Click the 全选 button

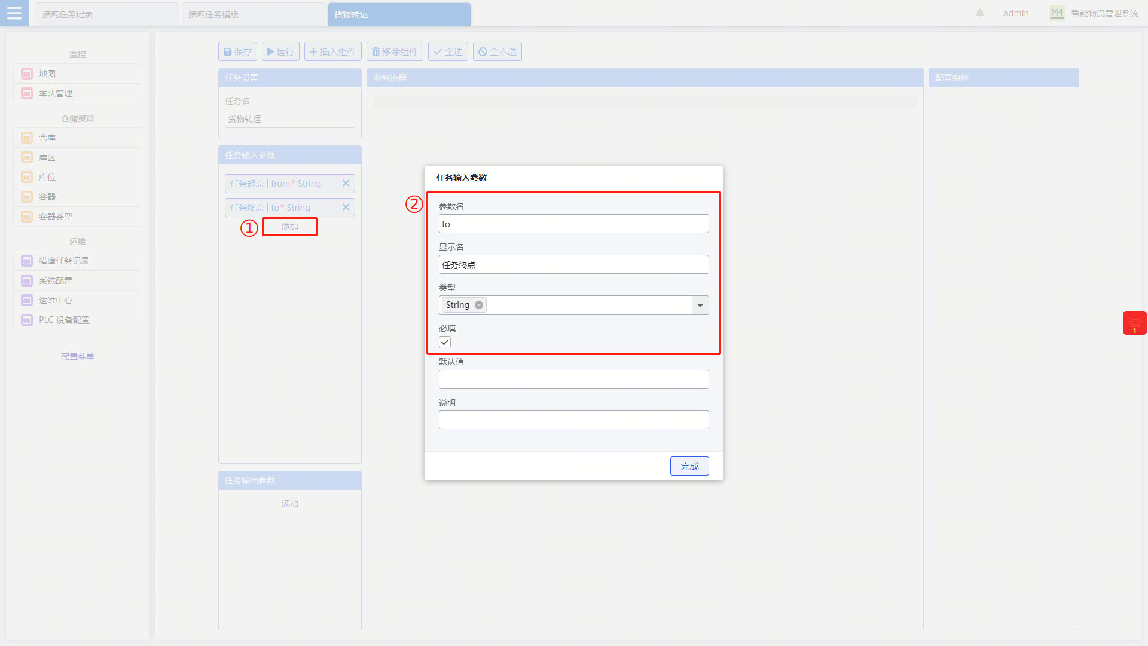[x=448, y=51]
